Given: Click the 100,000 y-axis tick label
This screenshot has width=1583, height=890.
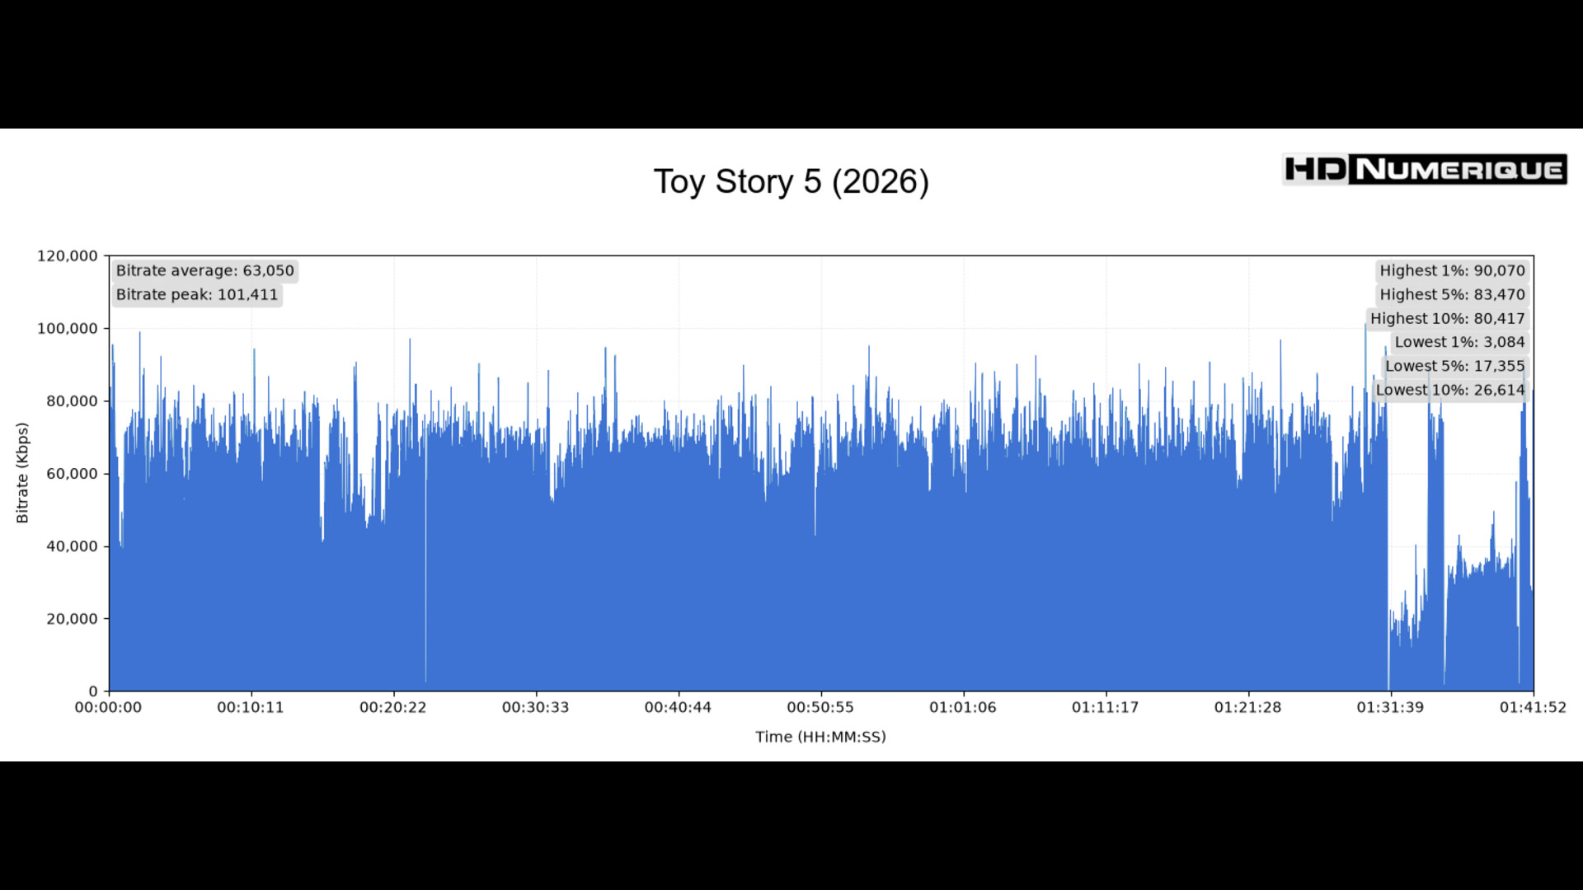Looking at the screenshot, I should click(68, 329).
